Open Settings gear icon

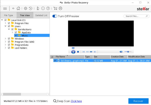(x=25, y=8)
